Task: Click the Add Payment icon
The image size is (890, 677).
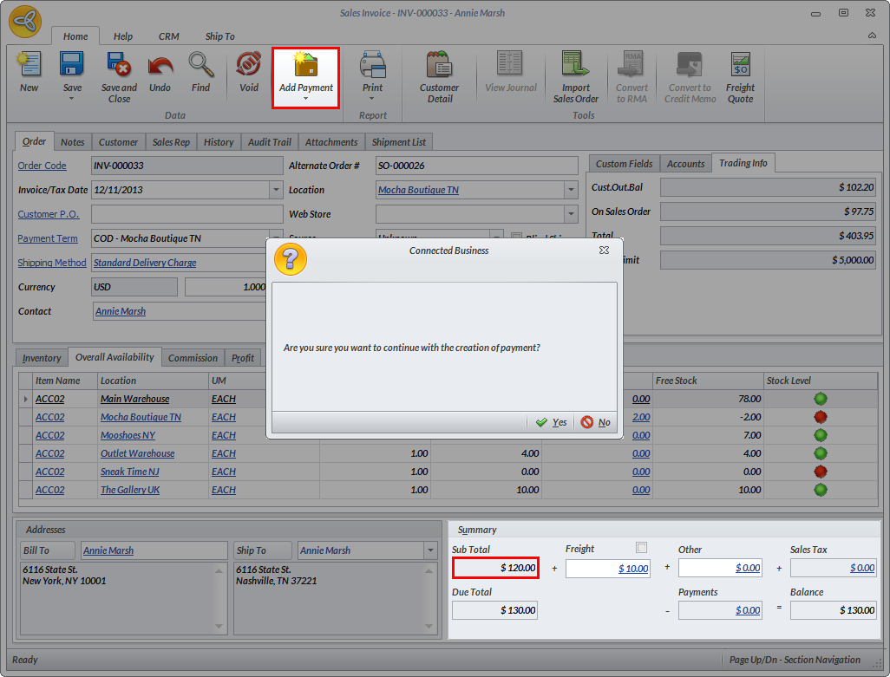Action: pyautogui.click(x=305, y=66)
